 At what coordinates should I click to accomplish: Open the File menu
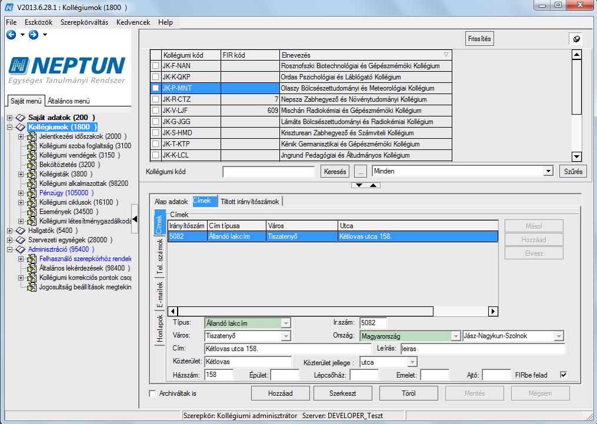pos(11,22)
